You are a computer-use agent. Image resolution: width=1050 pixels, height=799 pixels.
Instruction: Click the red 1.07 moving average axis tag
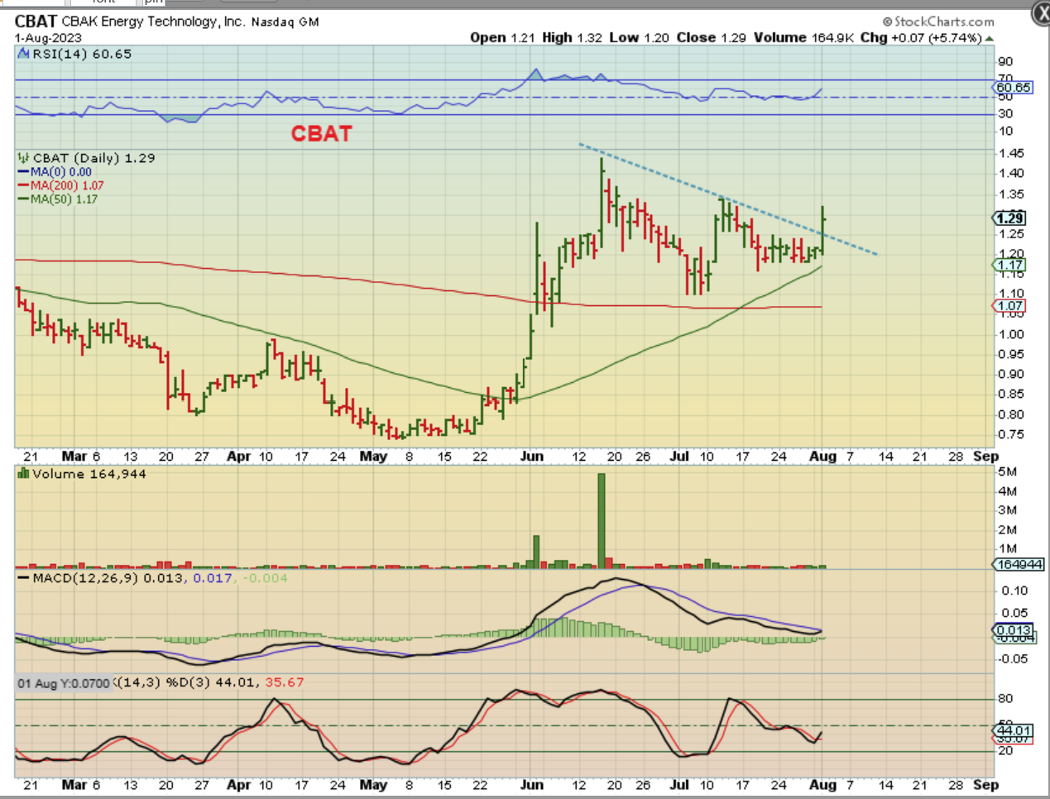pos(1009,306)
